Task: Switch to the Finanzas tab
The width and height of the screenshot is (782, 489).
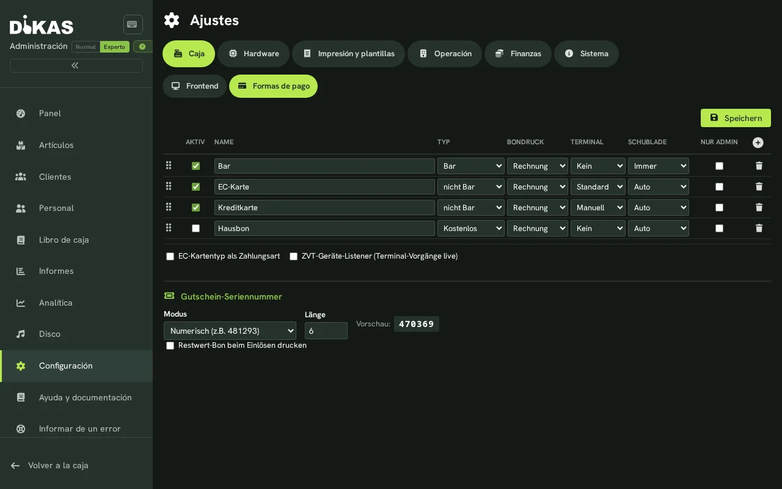Action: (518, 54)
